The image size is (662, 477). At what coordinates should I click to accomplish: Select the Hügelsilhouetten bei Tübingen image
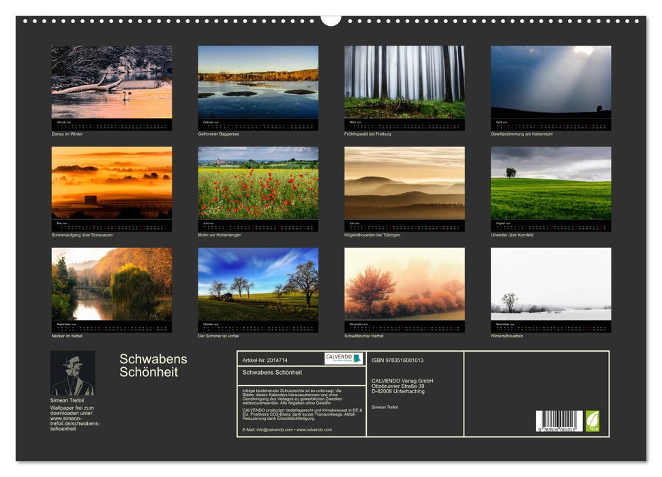click(404, 183)
